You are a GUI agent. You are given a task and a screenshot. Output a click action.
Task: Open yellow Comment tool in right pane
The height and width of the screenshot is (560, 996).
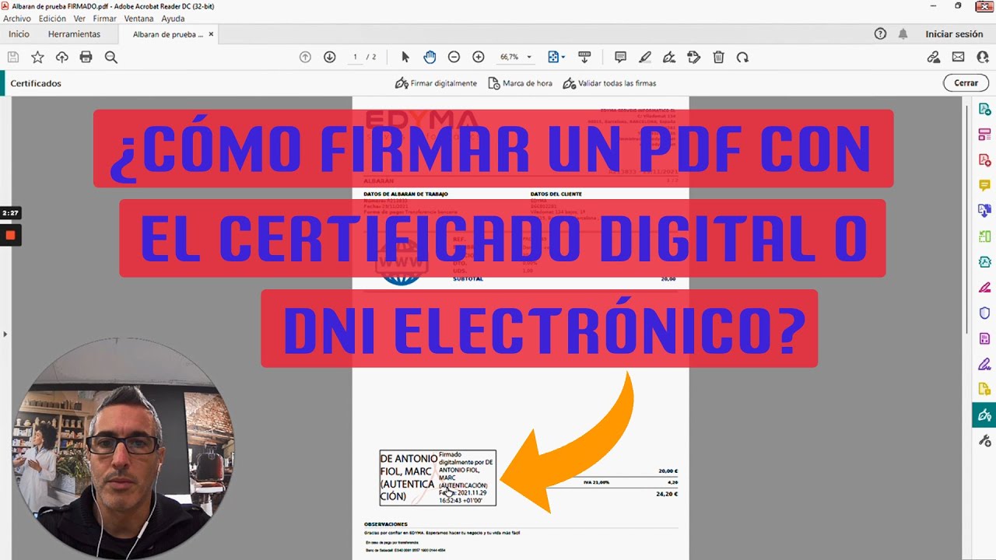coord(984,185)
